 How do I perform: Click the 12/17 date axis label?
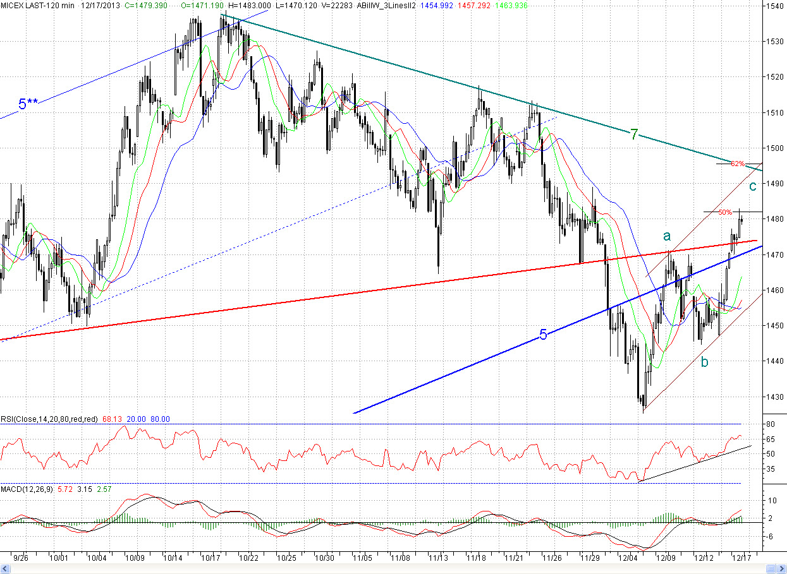point(742,558)
